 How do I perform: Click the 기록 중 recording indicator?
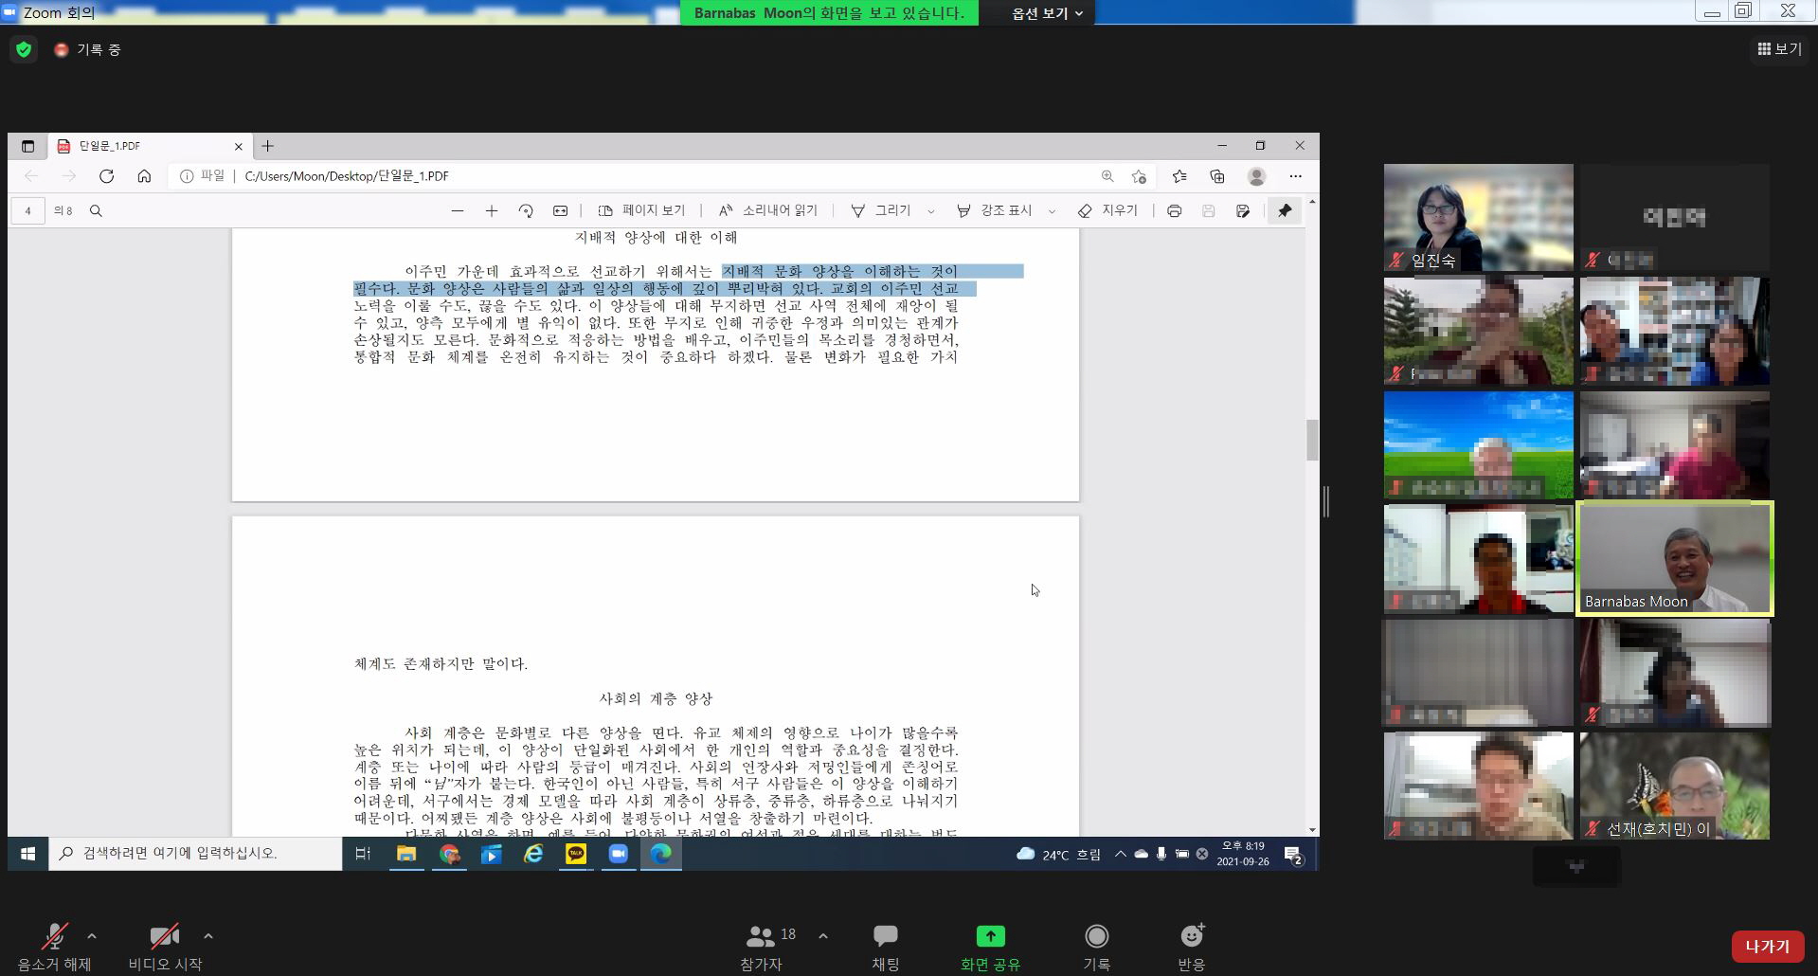88,49
